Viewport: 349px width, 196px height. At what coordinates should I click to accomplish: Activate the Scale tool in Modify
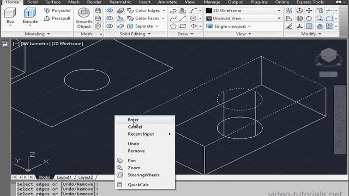pos(309,26)
